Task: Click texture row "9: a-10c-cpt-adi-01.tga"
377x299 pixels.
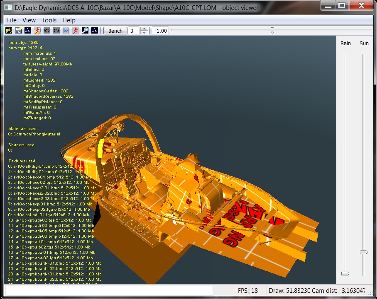Action: click(x=49, y=215)
